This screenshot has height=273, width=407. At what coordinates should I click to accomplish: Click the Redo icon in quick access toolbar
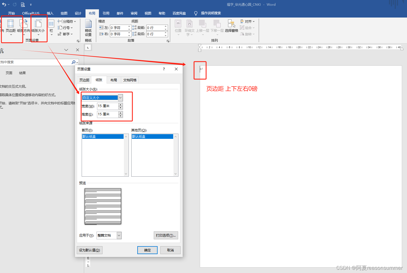15,4
